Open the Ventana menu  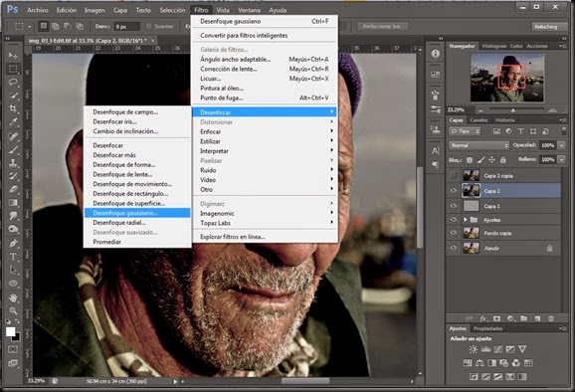pos(249,10)
